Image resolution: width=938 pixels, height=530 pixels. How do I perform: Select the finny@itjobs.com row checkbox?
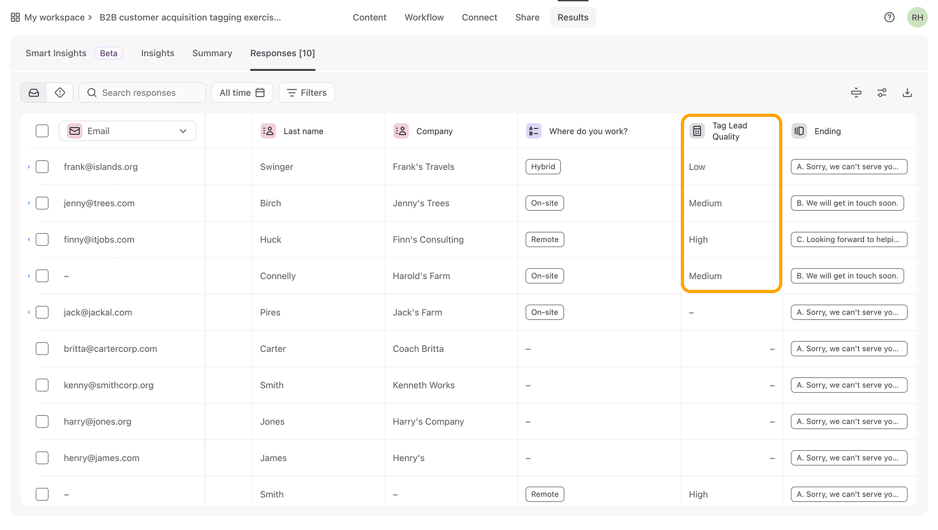pos(42,239)
